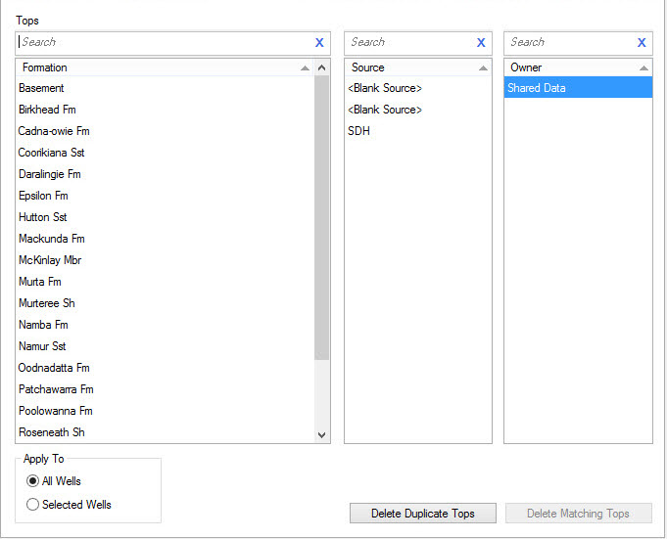Select Shared Data owner entry
The image size is (667, 539).
click(537, 88)
